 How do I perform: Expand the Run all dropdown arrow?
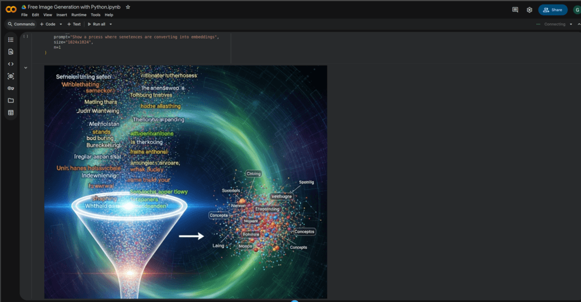pyautogui.click(x=111, y=24)
